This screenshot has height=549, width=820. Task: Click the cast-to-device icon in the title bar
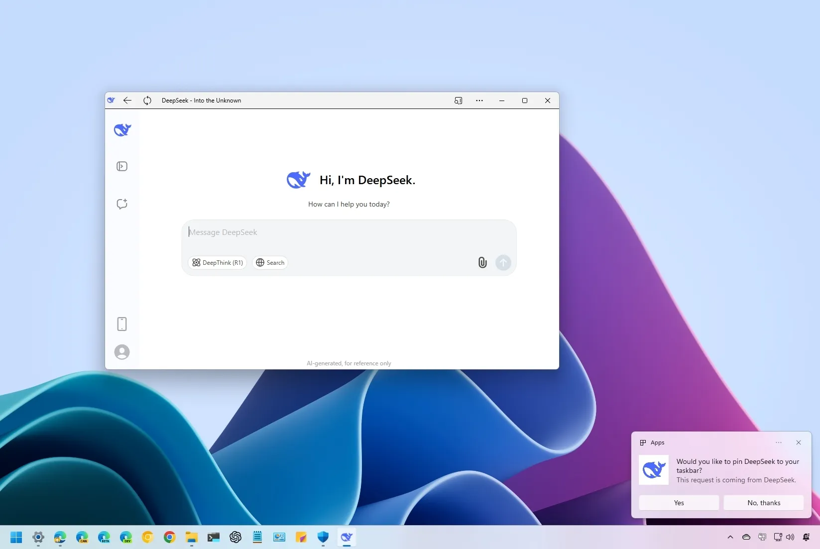458,100
